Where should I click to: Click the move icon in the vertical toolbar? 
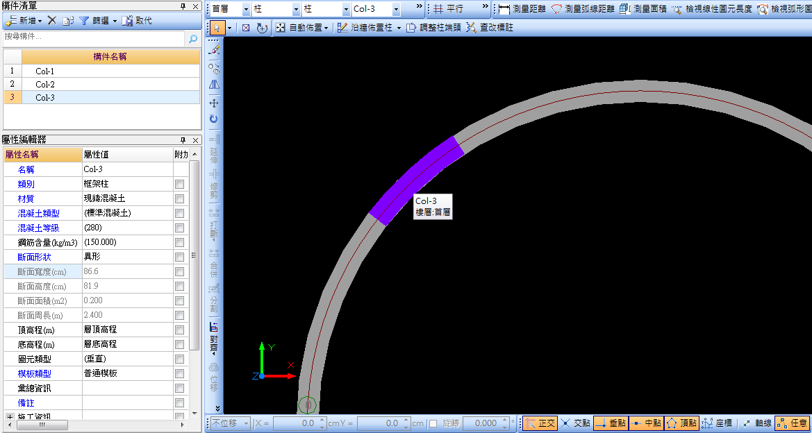point(215,103)
